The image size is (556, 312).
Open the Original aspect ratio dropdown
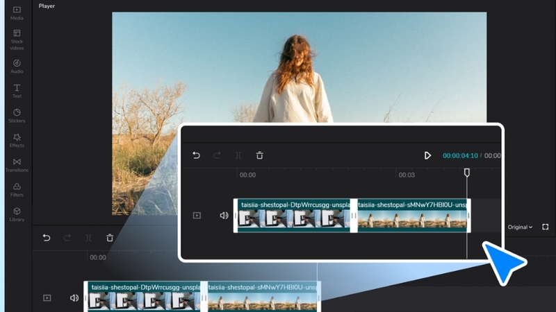coord(520,227)
